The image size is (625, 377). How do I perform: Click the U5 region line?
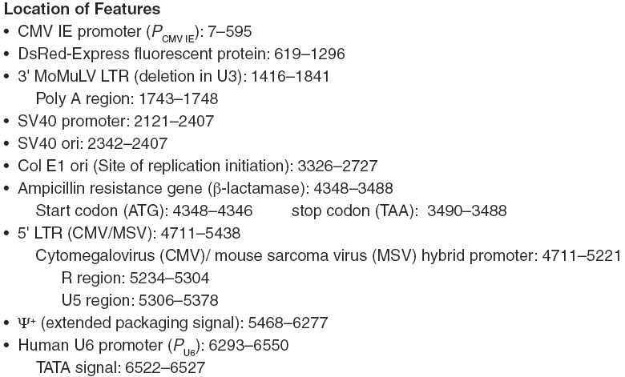[140, 300]
